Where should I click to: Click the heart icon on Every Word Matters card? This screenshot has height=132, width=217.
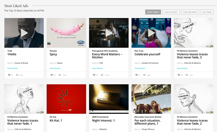(x=94, y=75)
